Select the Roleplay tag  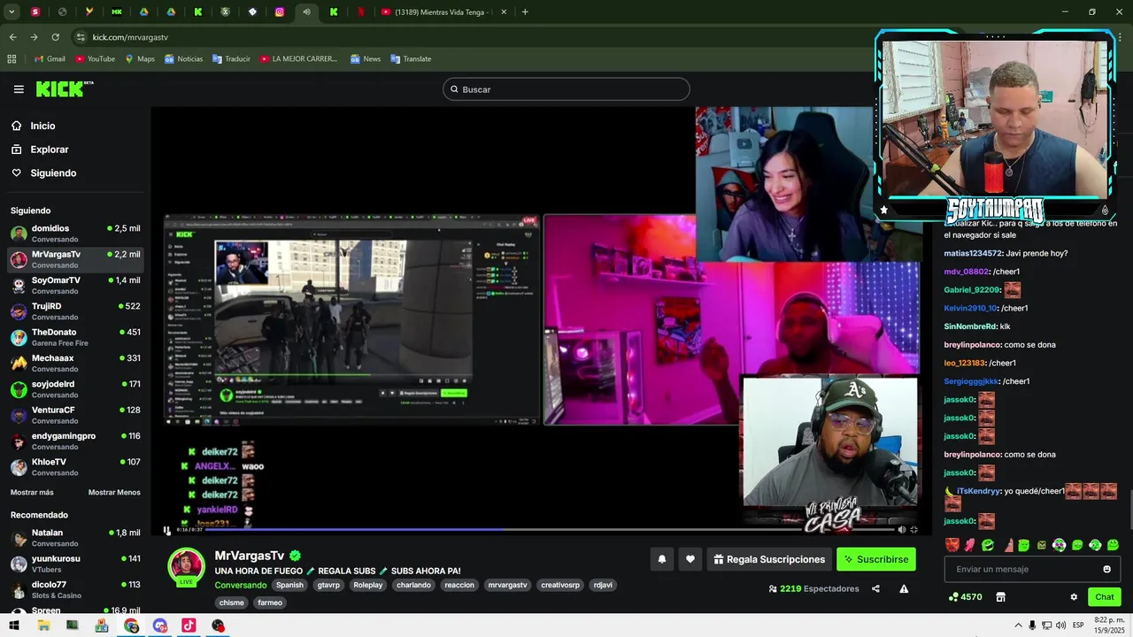[x=368, y=585]
